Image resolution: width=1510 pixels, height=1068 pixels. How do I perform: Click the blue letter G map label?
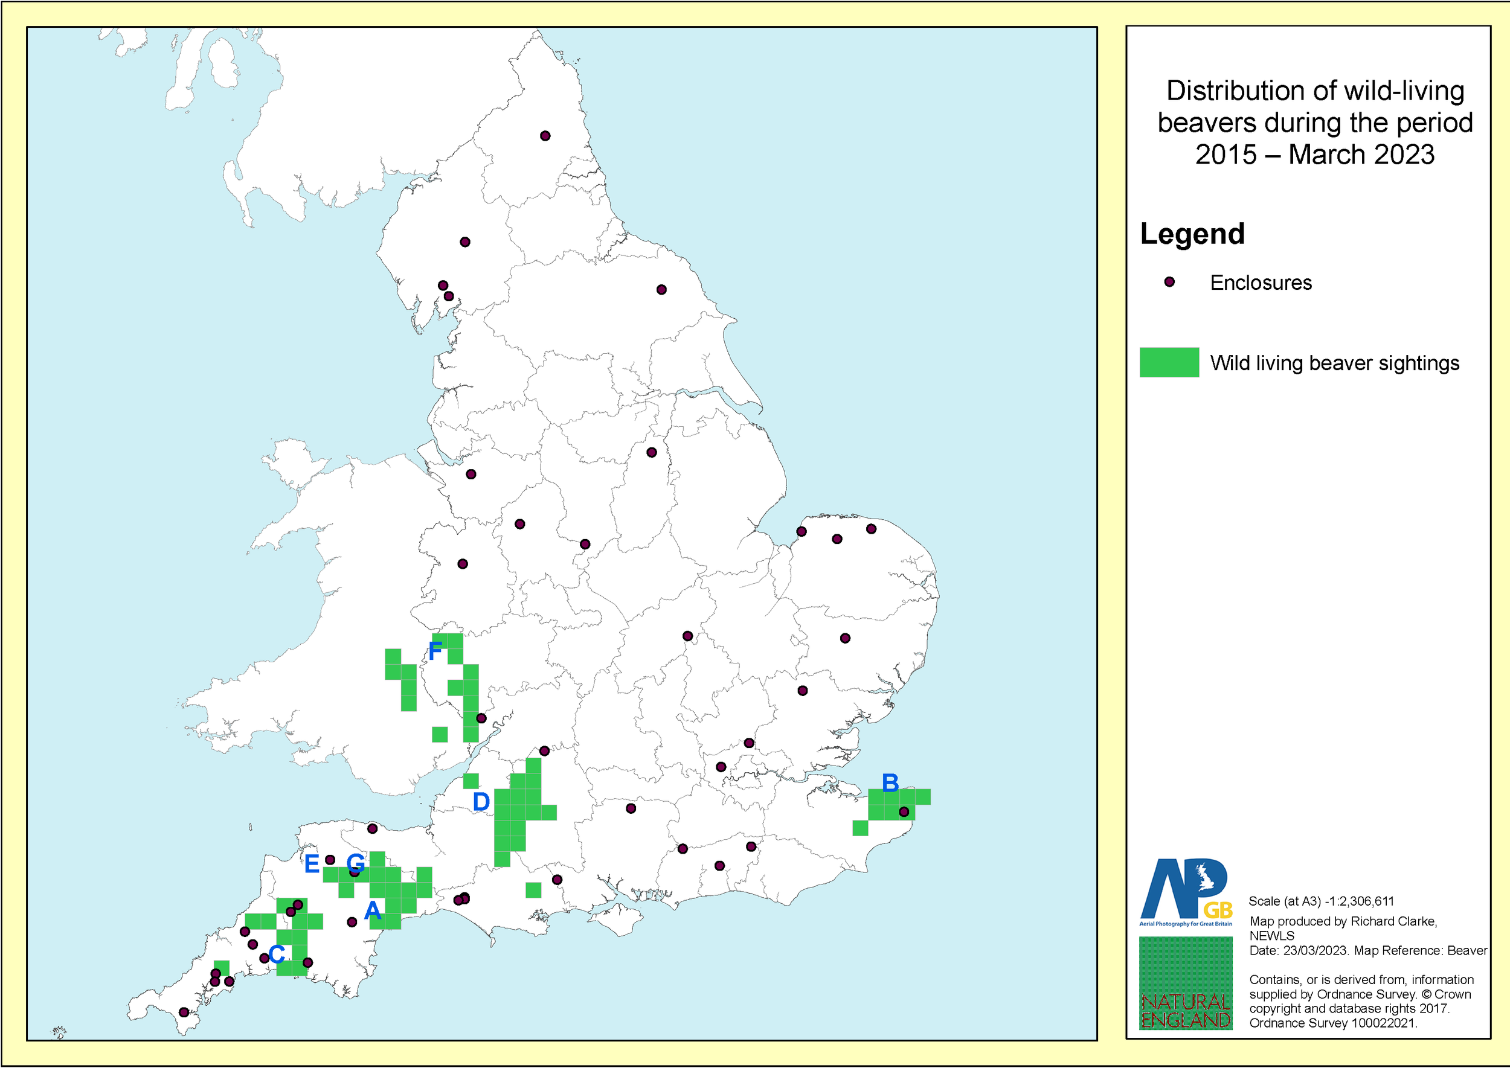pyautogui.click(x=355, y=863)
